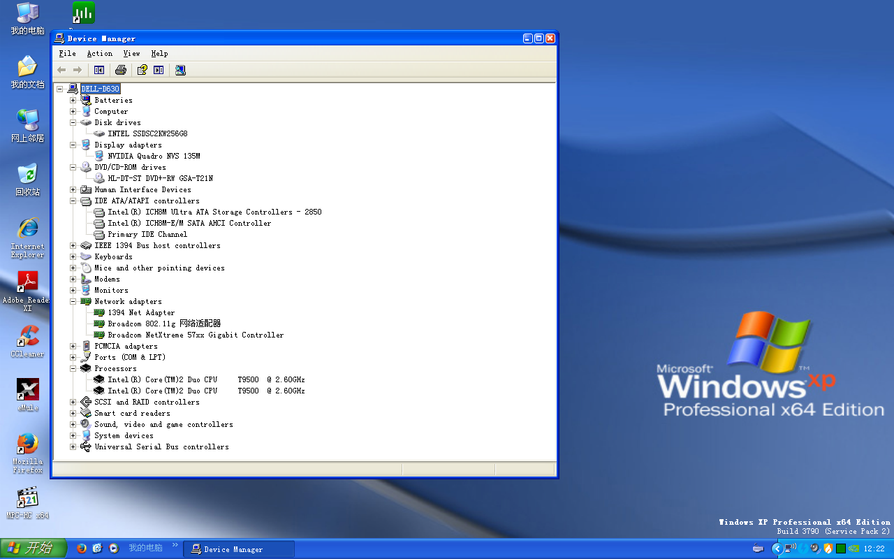The height and width of the screenshot is (559, 894).
Task: Click the system tray clock
Action: (x=874, y=549)
